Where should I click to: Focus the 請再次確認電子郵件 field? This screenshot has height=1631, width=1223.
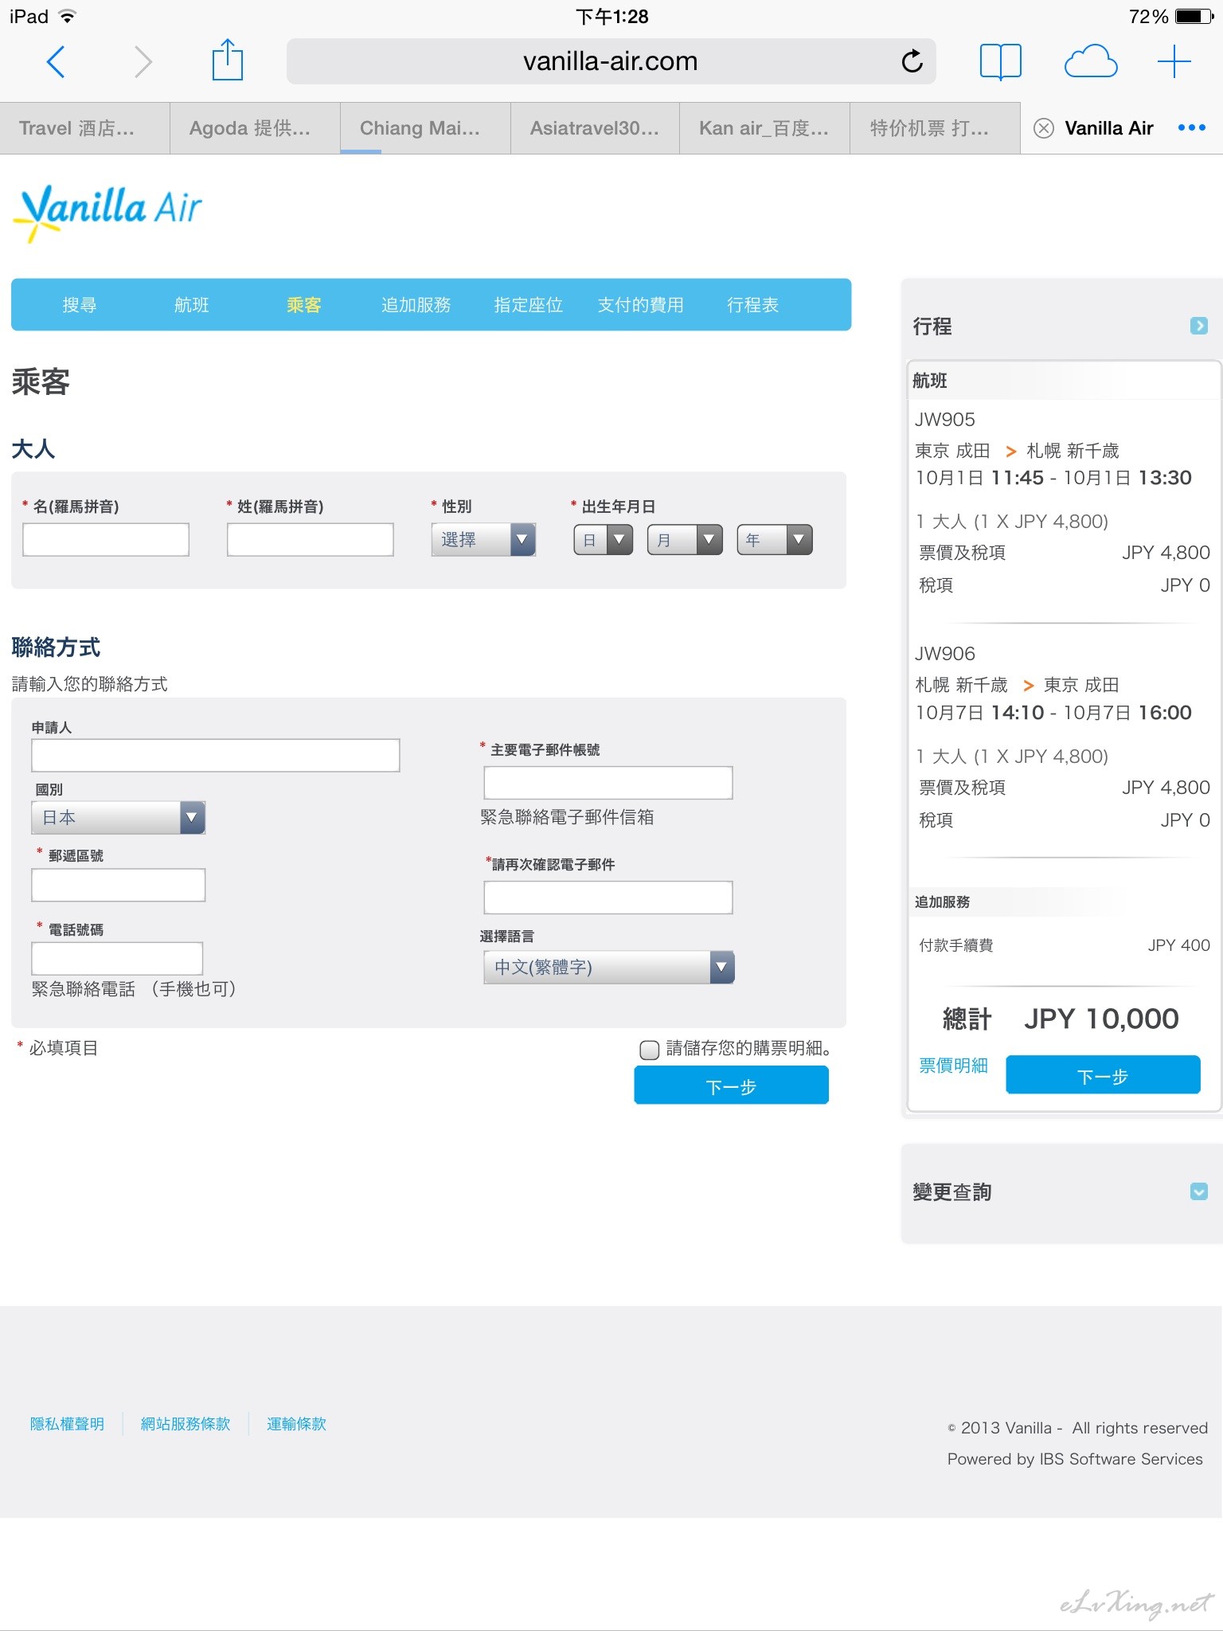point(608,898)
